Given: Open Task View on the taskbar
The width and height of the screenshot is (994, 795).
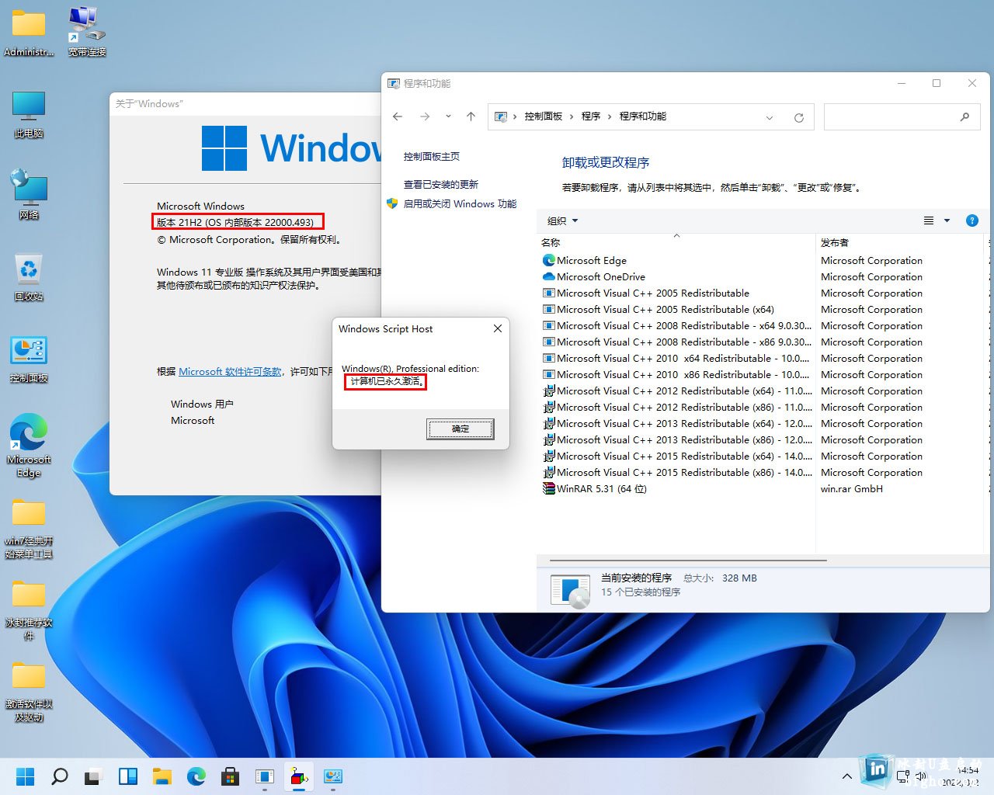Looking at the screenshot, I should [93, 776].
